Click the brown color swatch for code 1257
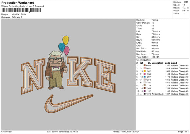 145,65
